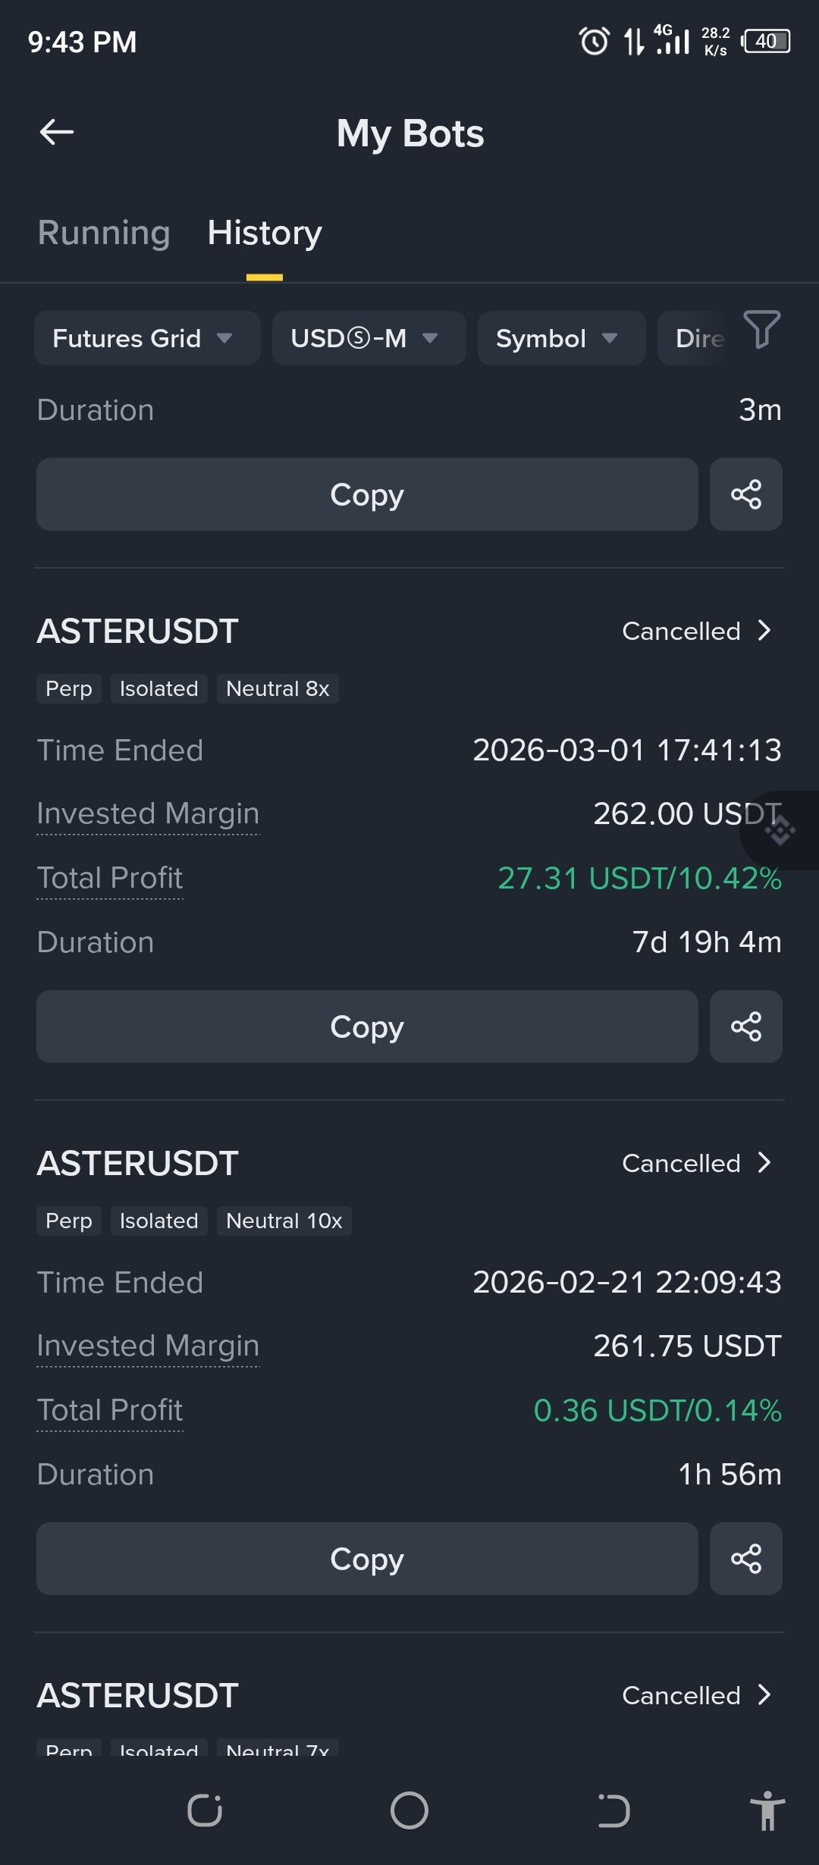Tap the Android home navigation circle
819x1865 pixels.
[409, 1810]
